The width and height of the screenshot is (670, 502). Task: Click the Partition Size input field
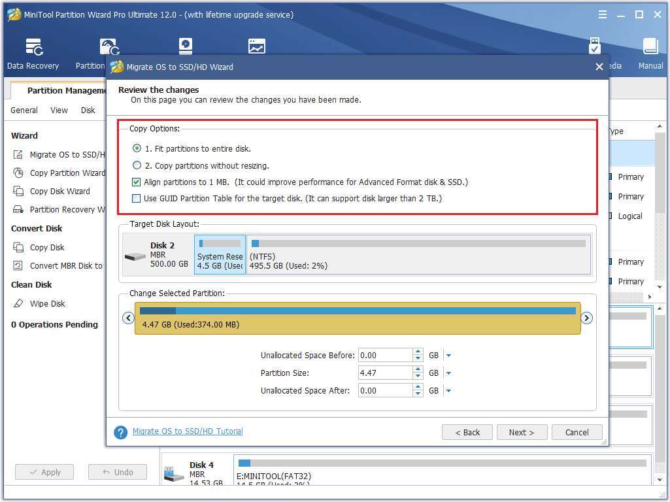pyautogui.click(x=386, y=373)
